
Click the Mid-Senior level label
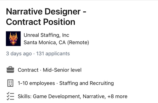[62, 70]
